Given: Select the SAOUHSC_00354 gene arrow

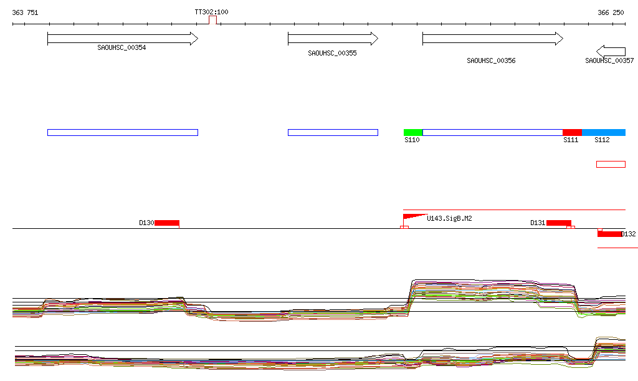Looking at the screenshot, I should 123,39.
